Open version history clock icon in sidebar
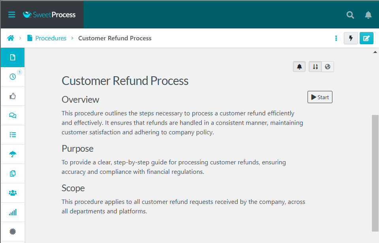The height and width of the screenshot is (243, 379). click(x=13, y=77)
